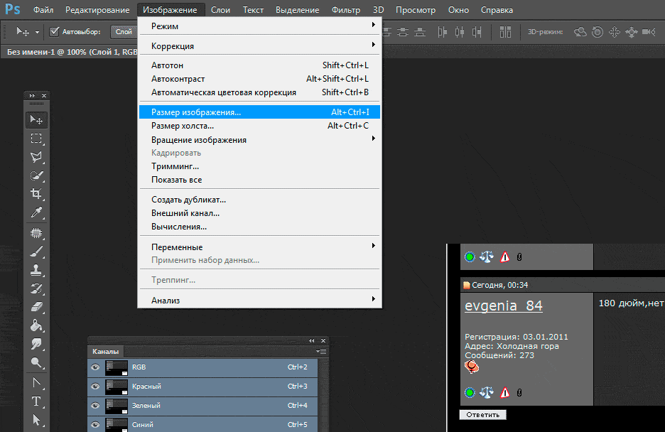The width and height of the screenshot is (665, 432).
Task: Click the Ответить button
Action: coord(483,414)
